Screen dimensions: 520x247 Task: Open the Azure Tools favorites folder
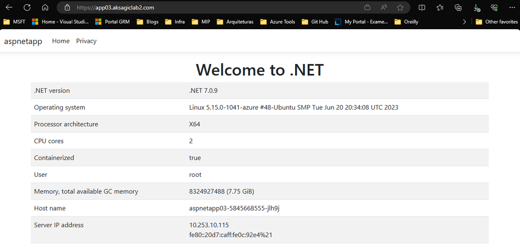[x=277, y=22]
